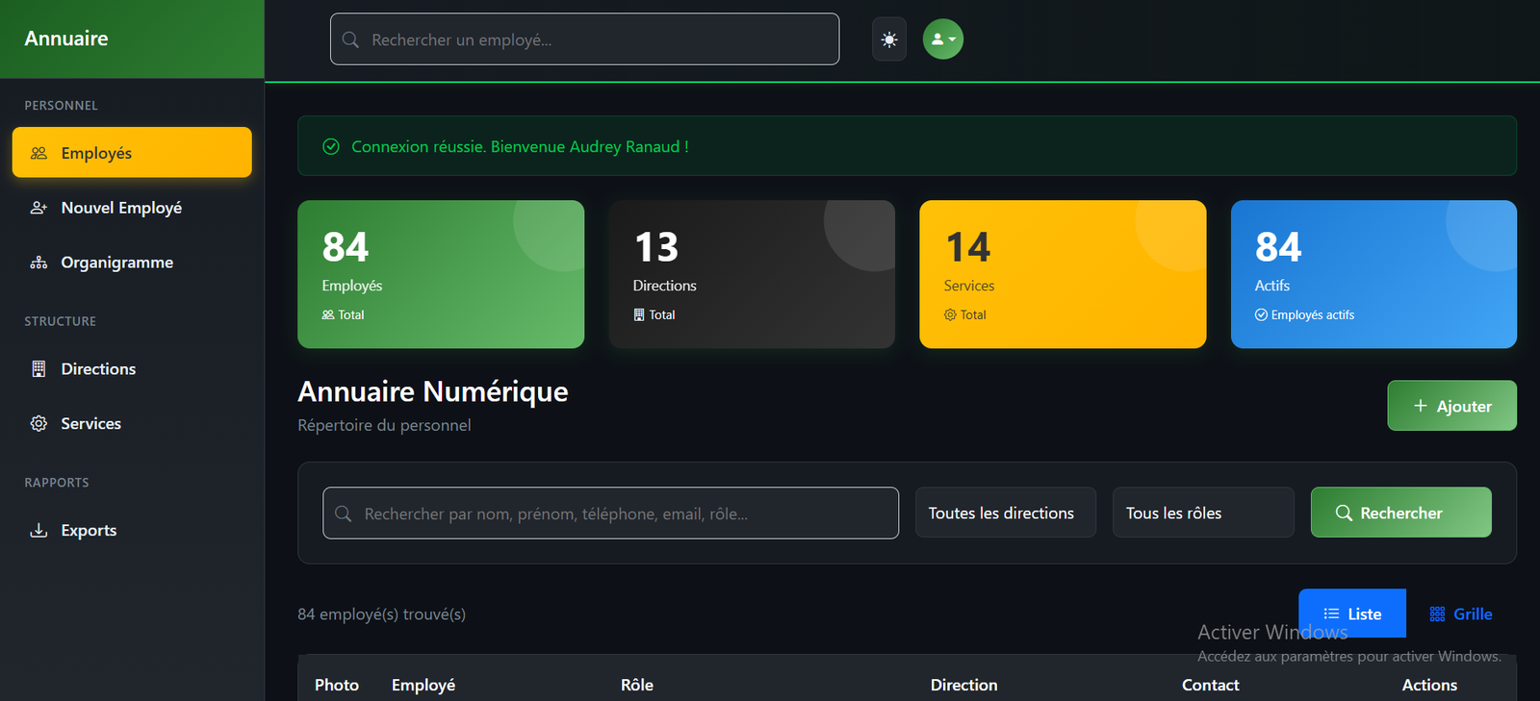Image resolution: width=1540 pixels, height=701 pixels.
Task: Click the green 84 Employés card
Action: point(441,274)
